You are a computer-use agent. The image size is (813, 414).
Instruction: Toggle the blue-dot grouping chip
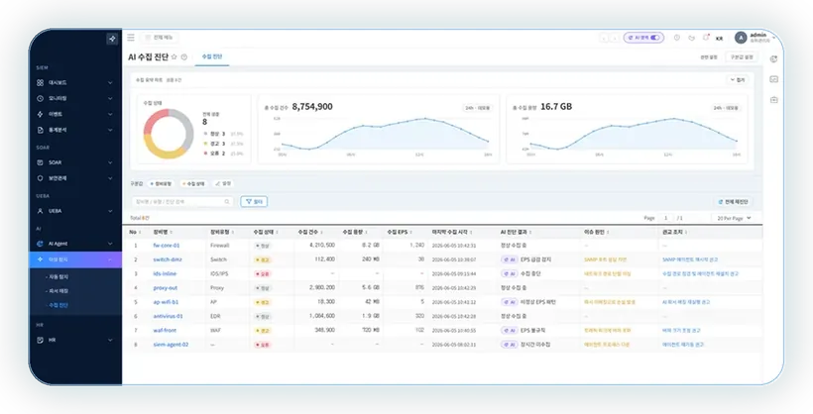click(x=161, y=184)
